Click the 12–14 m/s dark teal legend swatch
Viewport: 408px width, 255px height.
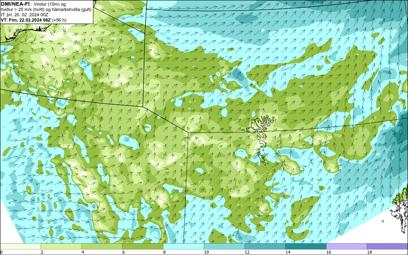[x=265, y=246]
